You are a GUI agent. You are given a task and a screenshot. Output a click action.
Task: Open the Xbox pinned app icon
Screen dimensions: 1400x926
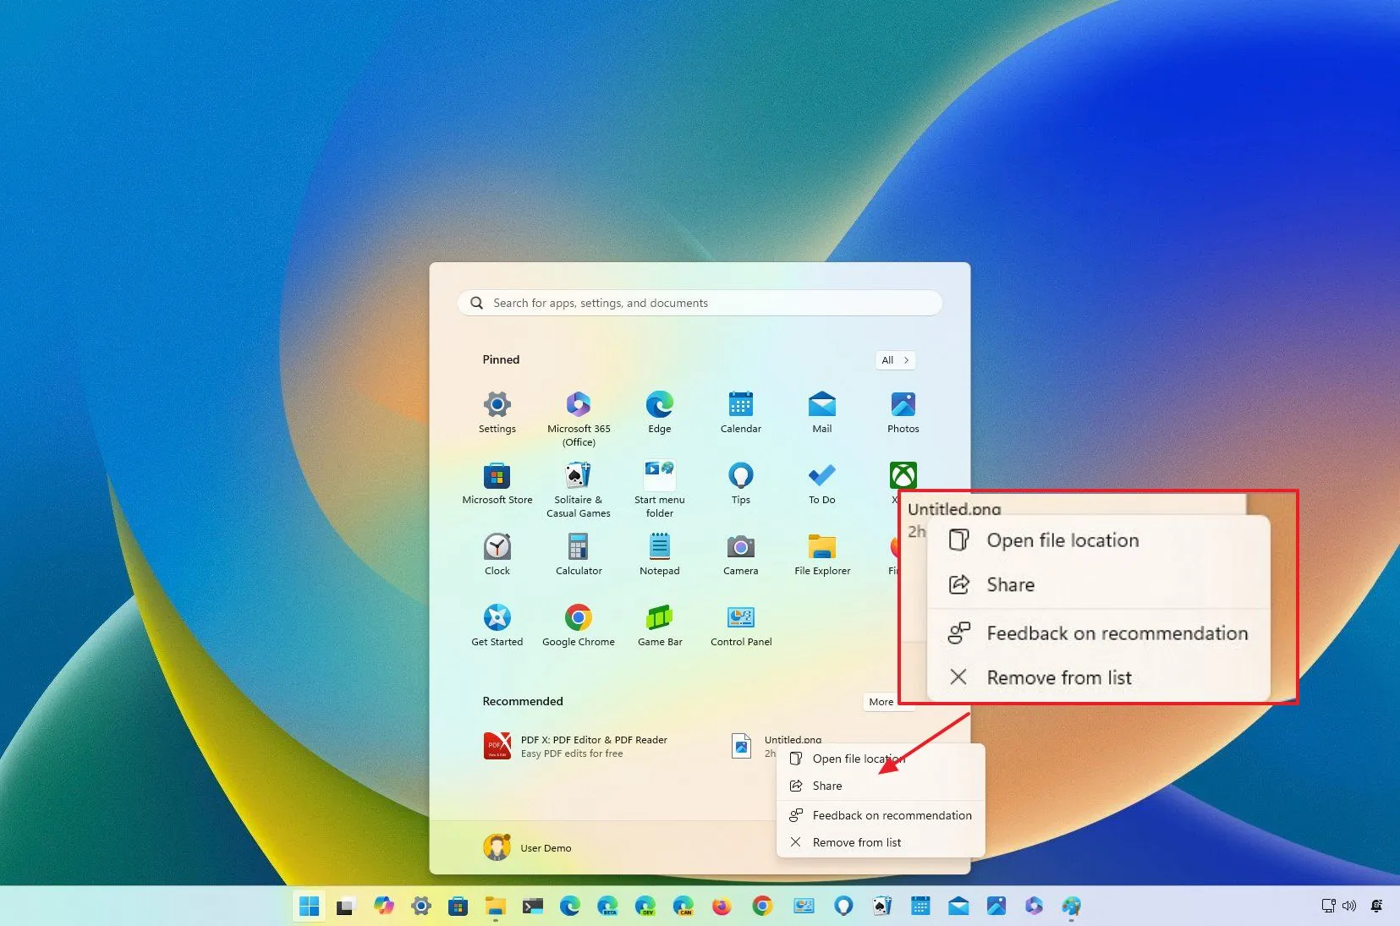tap(903, 475)
